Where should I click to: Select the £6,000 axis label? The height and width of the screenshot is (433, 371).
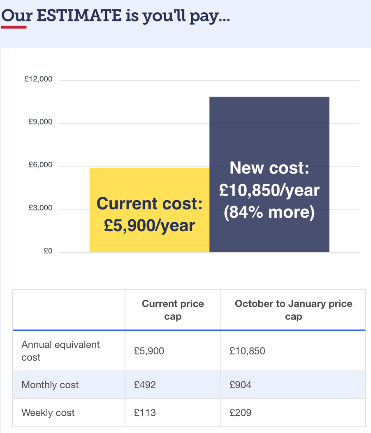(x=40, y=165)
